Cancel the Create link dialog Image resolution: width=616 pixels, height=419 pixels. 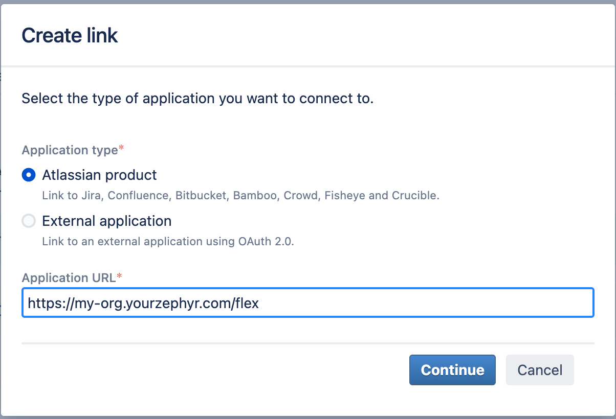[539, 370]
